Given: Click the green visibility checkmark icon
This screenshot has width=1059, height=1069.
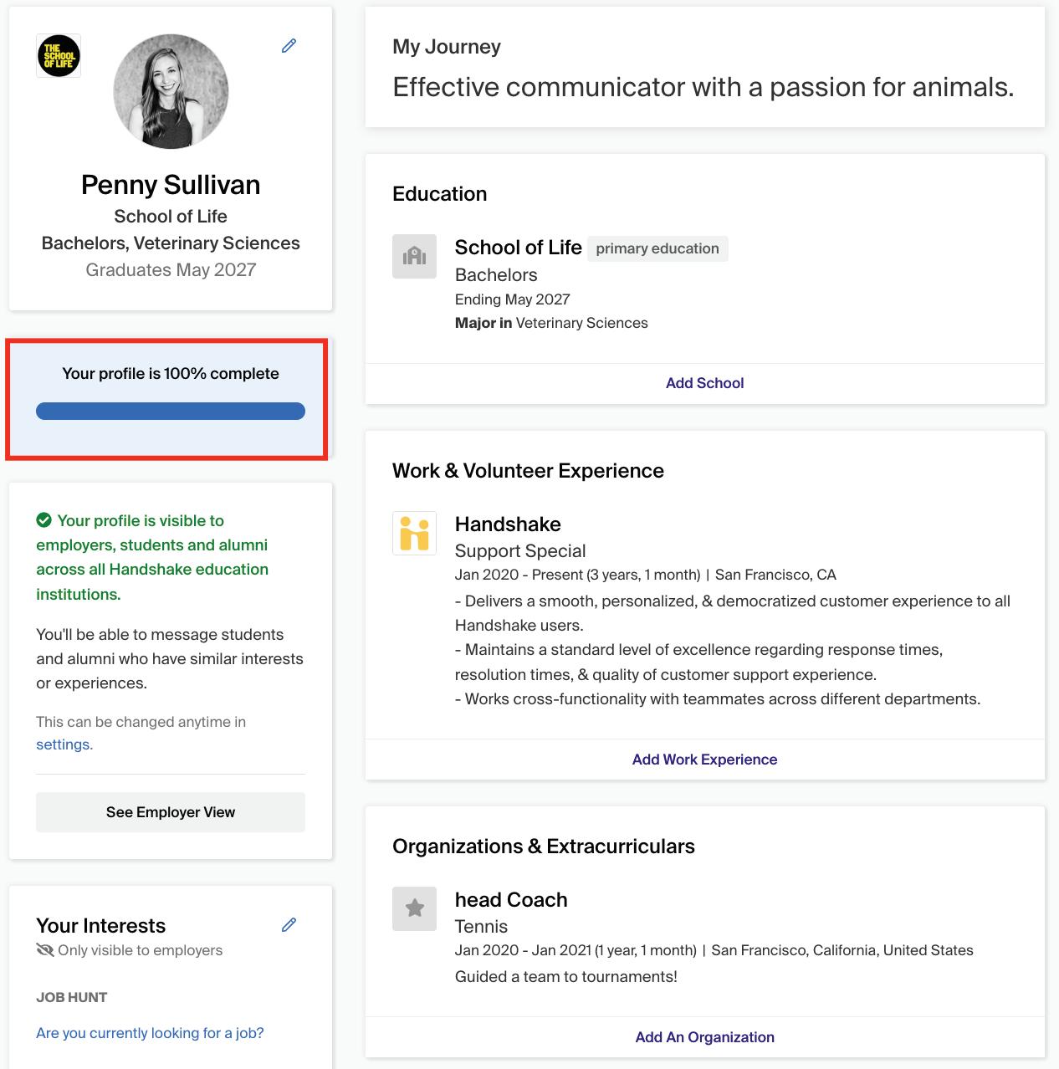Looking at the screenshot, I should 44,520.
